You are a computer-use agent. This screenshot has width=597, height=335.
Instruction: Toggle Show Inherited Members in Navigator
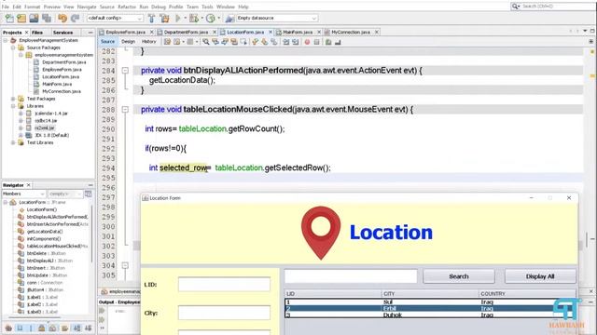click(x=8, y=328)
